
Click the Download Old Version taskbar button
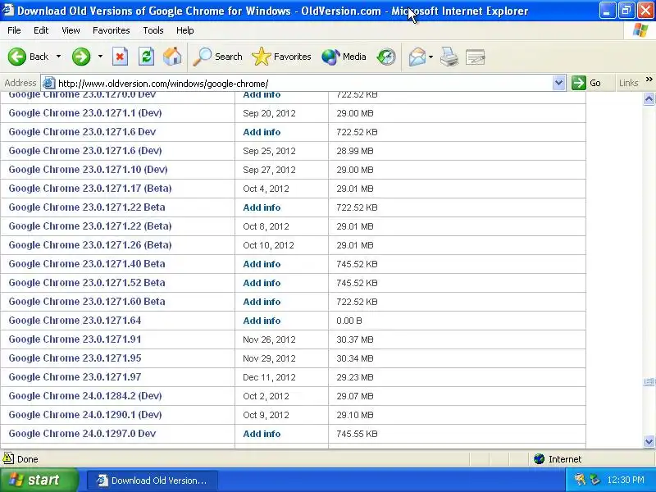click(x=153, y=481)
